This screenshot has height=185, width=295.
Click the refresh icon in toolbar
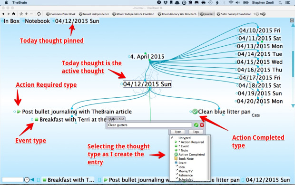coord(39,14)
